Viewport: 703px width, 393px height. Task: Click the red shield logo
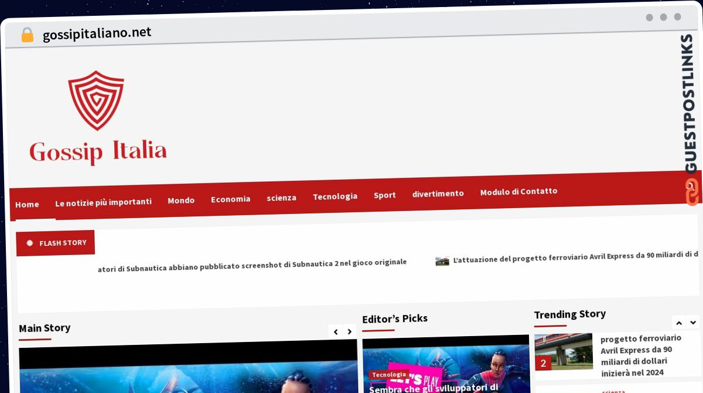pyautogui.click(x=96, y=100)
